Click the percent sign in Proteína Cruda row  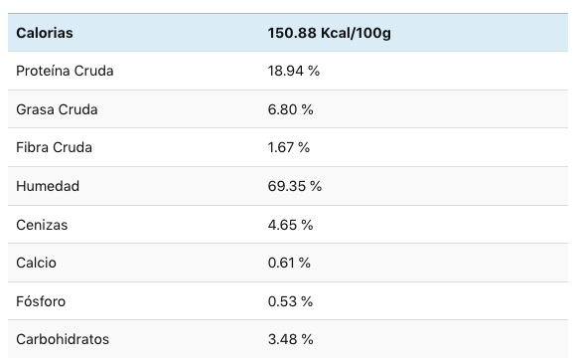(314, 71)
